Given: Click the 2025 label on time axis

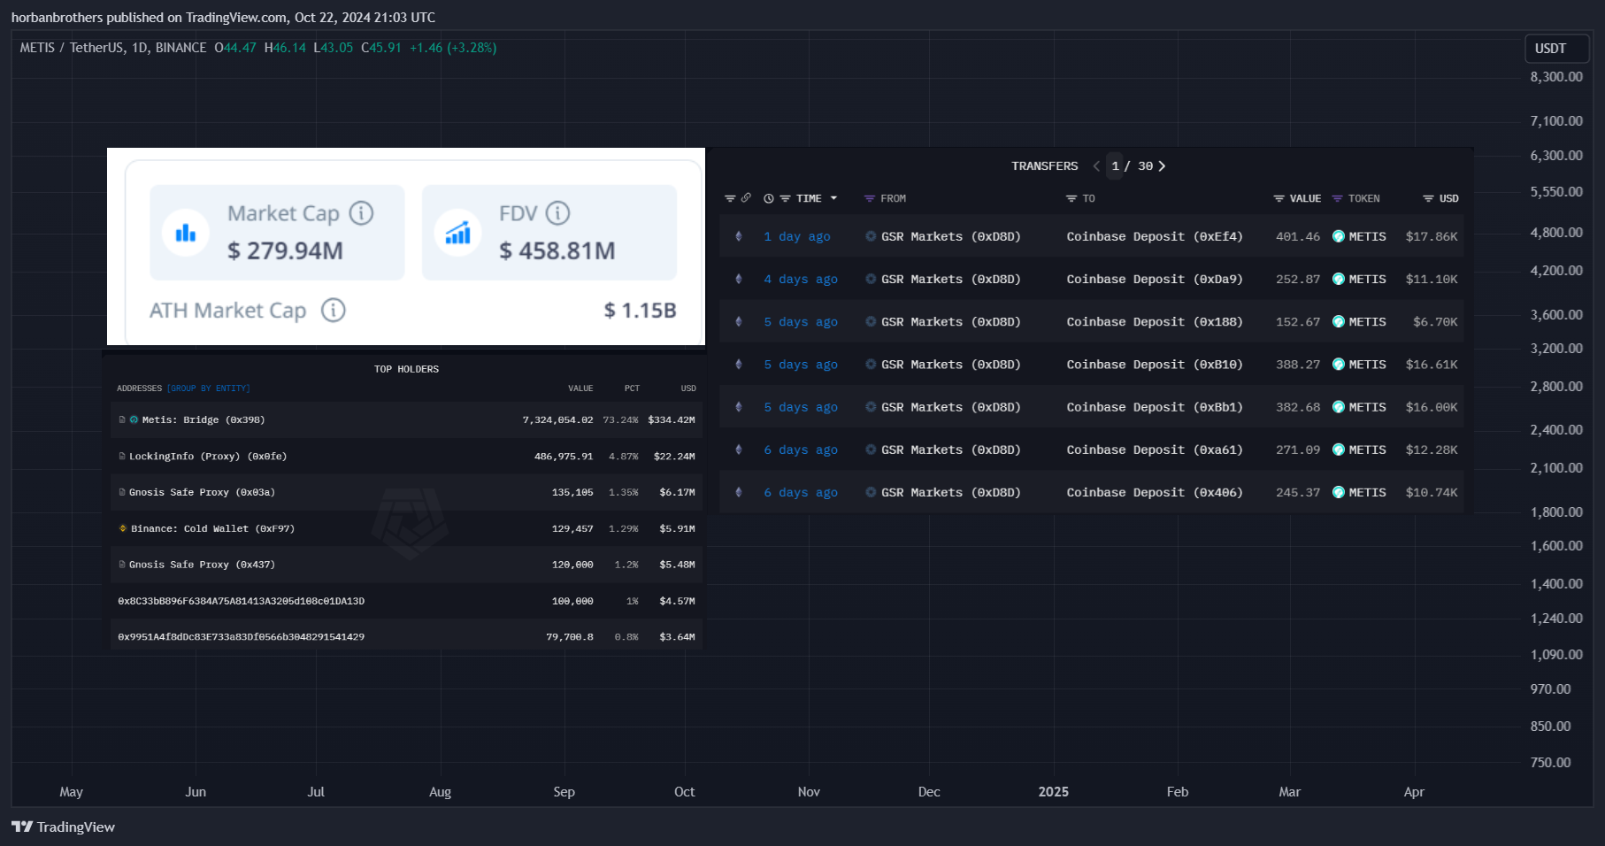Looking at the screenshot, I should point(1053,792).
